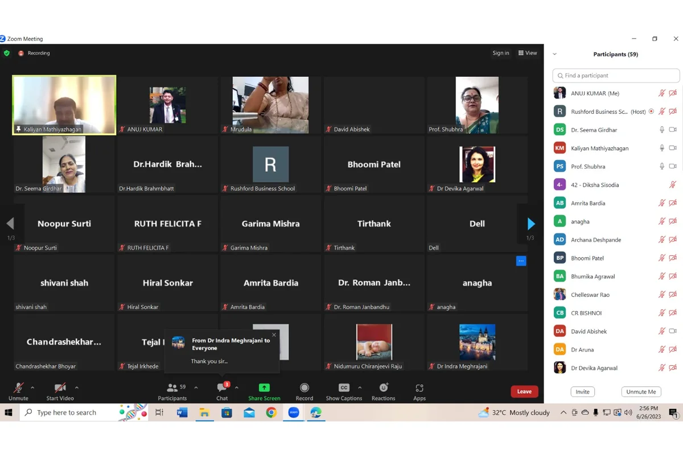Collapse the Participants panel chevron
Screen dimensions: 683x455
pos(554,55)
